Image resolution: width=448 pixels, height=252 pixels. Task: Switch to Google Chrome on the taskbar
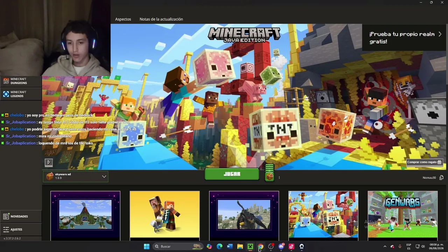pos(260,246)
